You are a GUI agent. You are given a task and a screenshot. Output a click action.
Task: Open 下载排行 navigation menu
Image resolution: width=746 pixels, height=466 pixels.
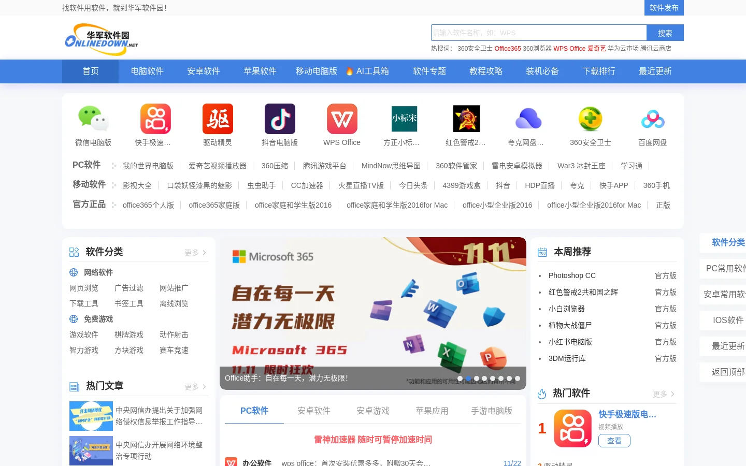click(599, 71)
